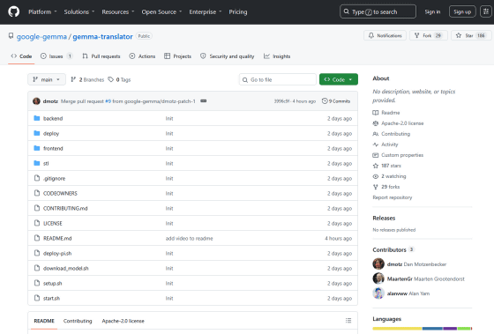494x334 pixels.
Task: Open the README outline list icon
Action: coord(348,321)
